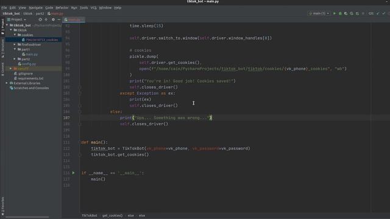Select Scratches and Consoles node
This screenshot has width=390, height=219.
[x=29, y=88]
